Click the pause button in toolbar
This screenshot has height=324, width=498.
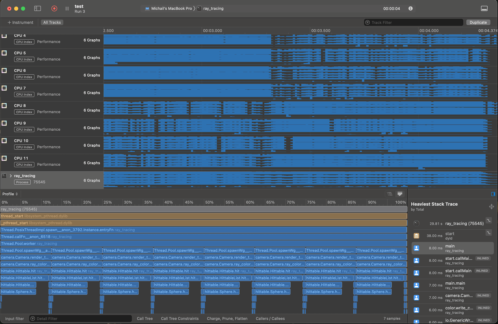(67, 9)
